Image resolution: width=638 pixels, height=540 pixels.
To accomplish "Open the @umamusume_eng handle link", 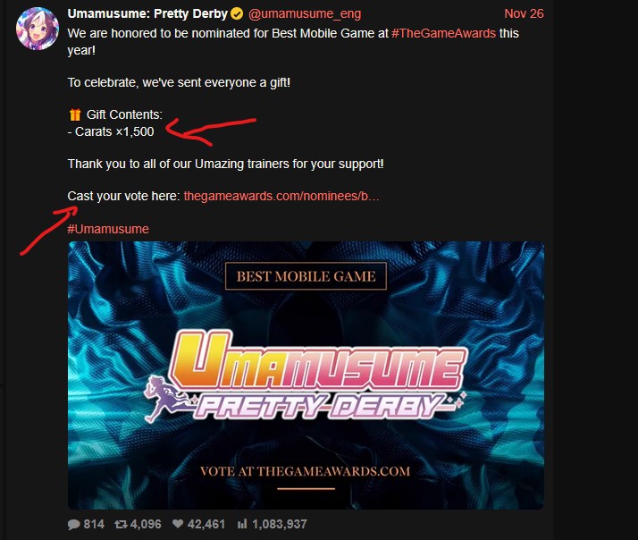I will click(305, 13).
